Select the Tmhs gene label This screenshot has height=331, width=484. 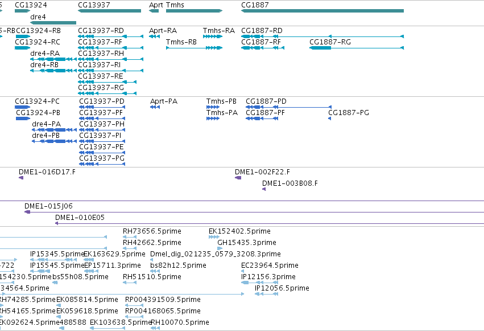[x=175, y=5]
